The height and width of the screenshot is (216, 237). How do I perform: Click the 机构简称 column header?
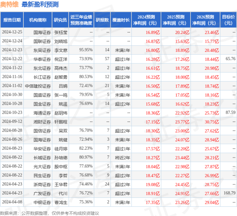point(38,20)
